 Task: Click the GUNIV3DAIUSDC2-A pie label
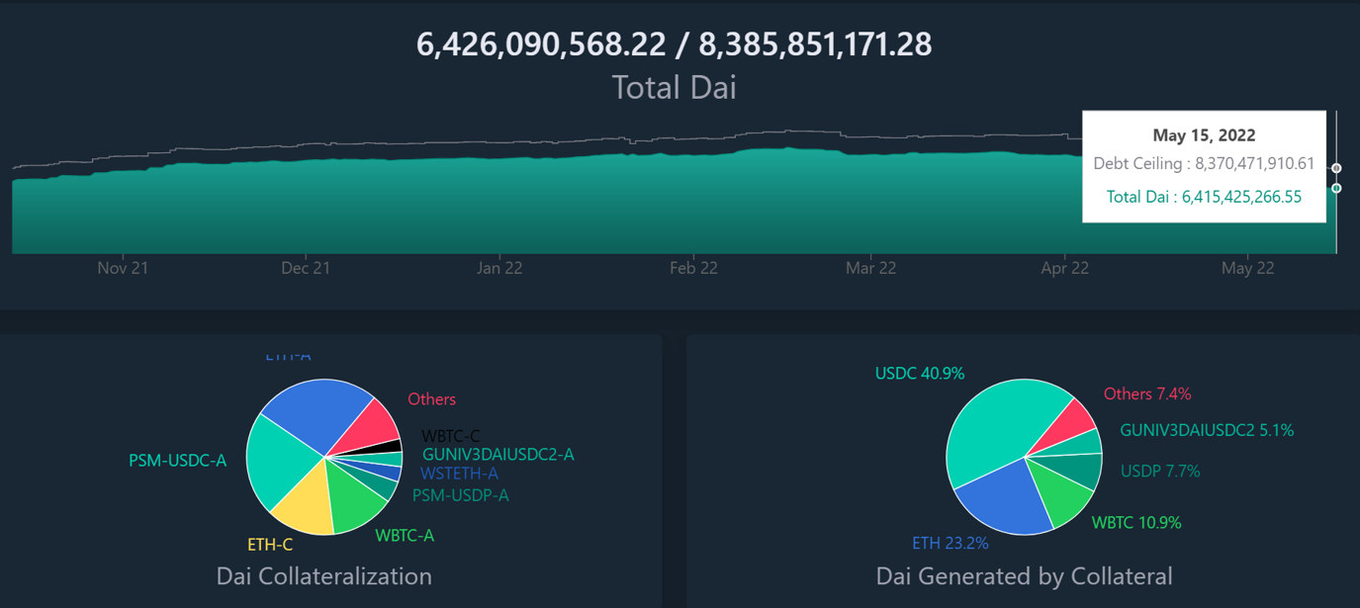[498, 455]
